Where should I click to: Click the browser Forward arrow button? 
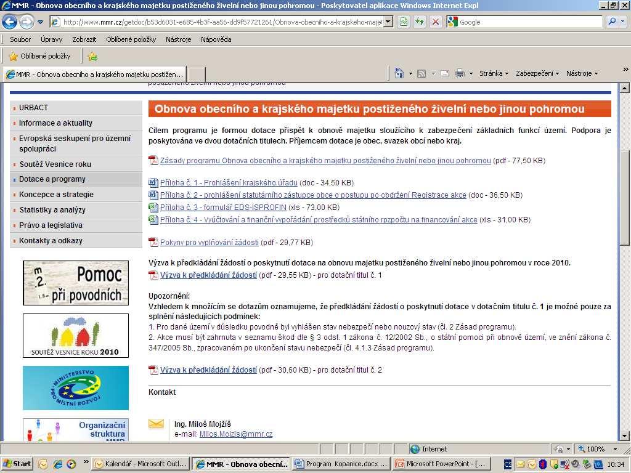26,22
